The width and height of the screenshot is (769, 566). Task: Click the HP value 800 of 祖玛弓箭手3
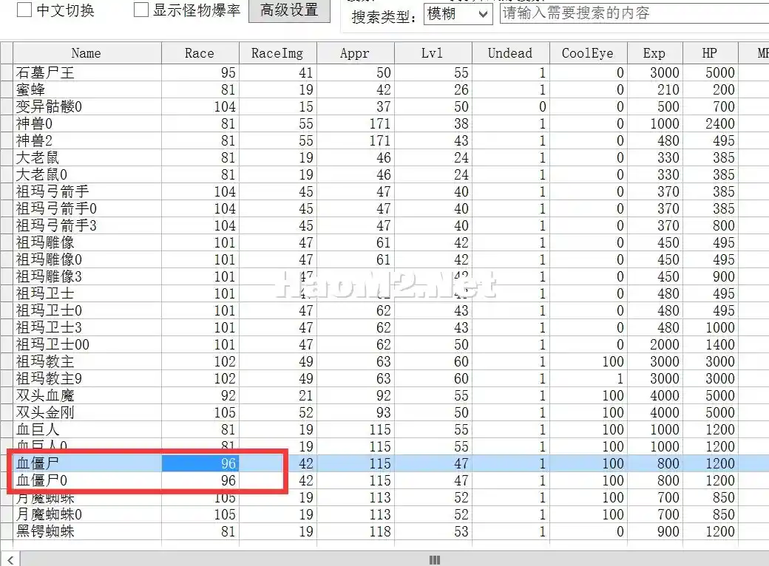click(710, 225)
